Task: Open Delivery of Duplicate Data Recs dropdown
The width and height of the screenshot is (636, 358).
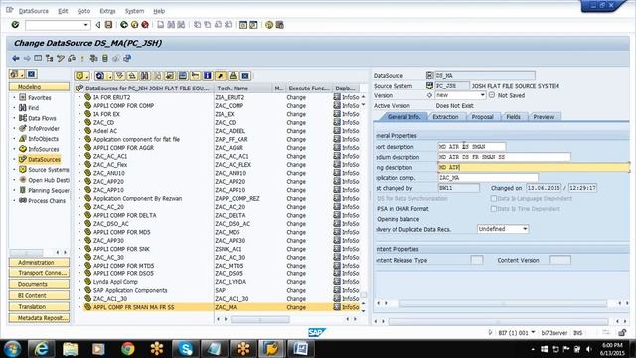Action: coord(525,229)
